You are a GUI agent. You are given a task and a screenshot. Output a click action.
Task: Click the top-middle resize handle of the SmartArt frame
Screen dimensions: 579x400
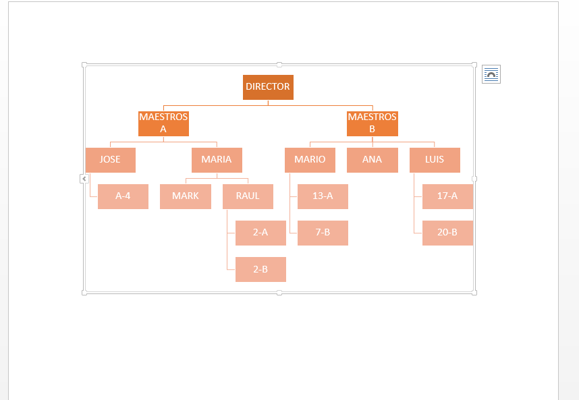tap(279, 65)
